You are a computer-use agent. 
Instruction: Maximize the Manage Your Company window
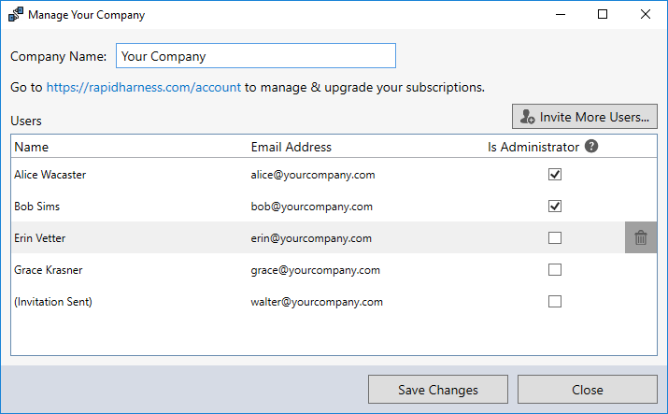603,15
